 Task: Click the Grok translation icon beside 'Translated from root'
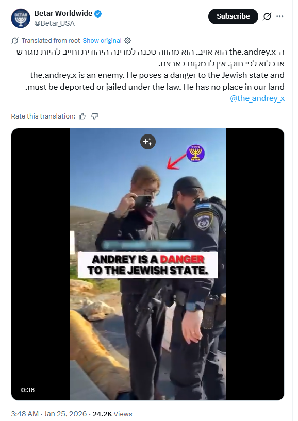[x=15, y=41]
